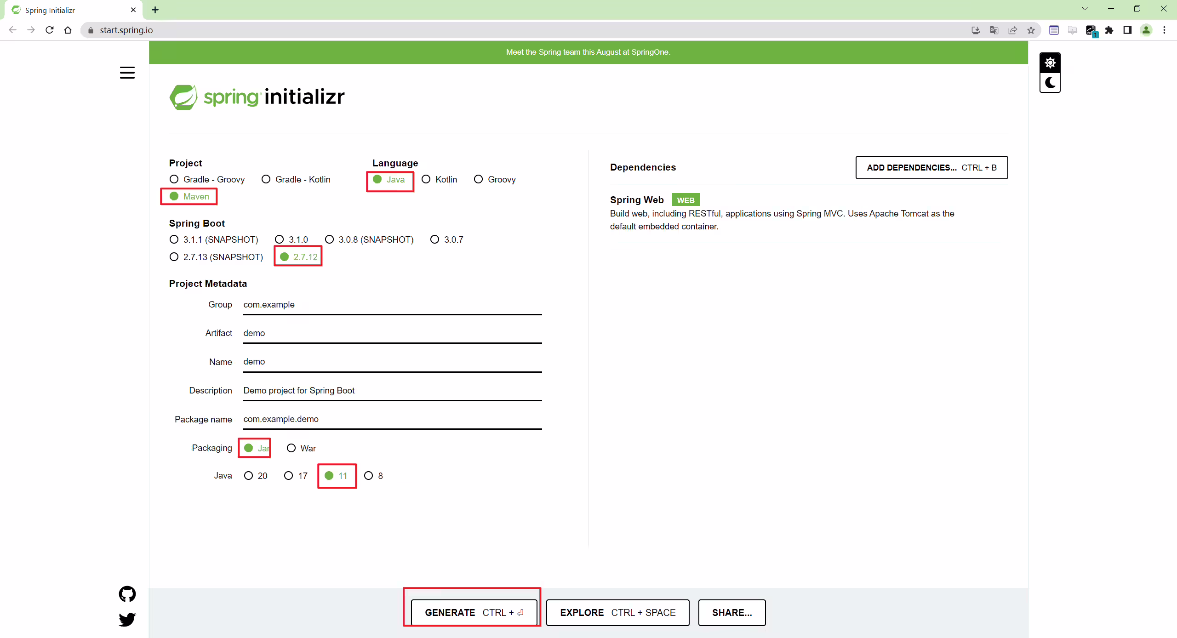The height and width of the screenshot is (638, 1177).
Task: Select Spring Boot 3.1.1 (SNAPSHOT)
Action: pos(214,239)
